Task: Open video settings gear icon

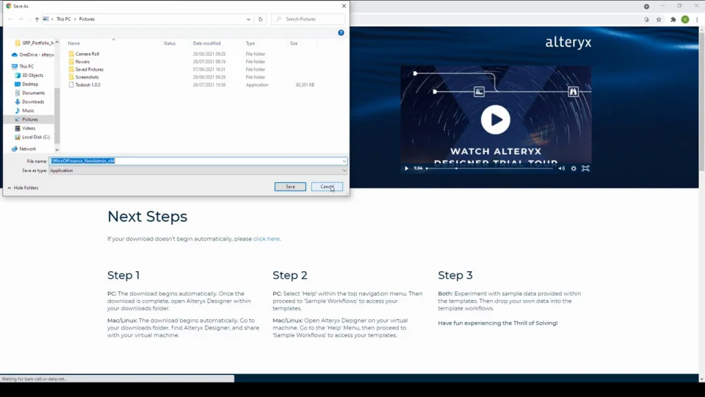Action: pyautogui.click(x=574, y=168)
